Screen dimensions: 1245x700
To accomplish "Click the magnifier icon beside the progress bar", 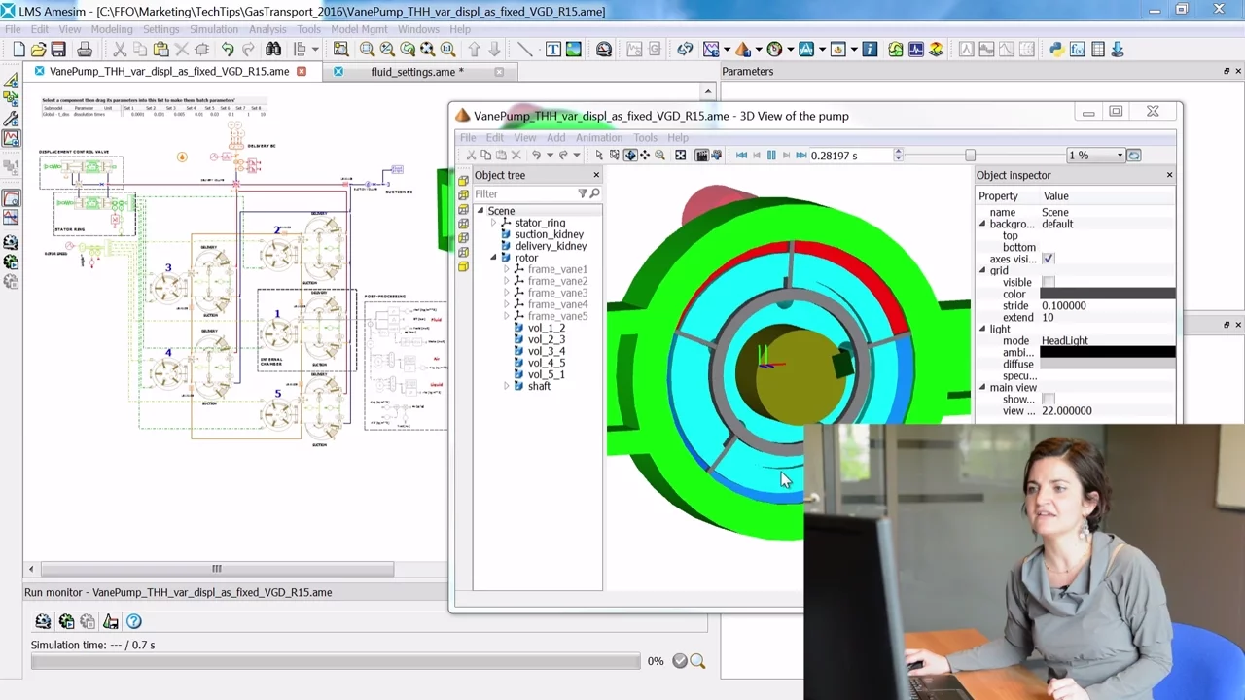I will (x=697, y=661).
